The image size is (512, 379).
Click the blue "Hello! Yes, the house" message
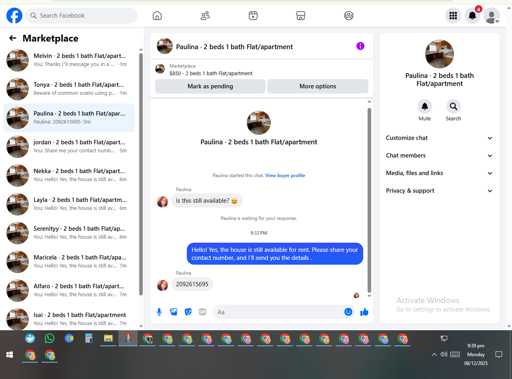tap(275, 254)
